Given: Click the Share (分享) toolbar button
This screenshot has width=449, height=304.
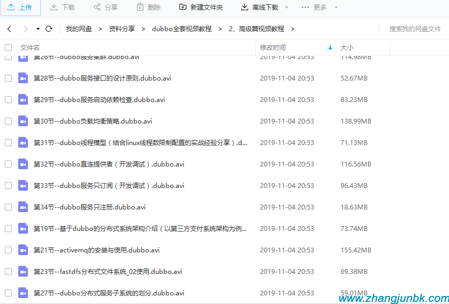Looking at the screenshot, I should [x=106, y=7].
